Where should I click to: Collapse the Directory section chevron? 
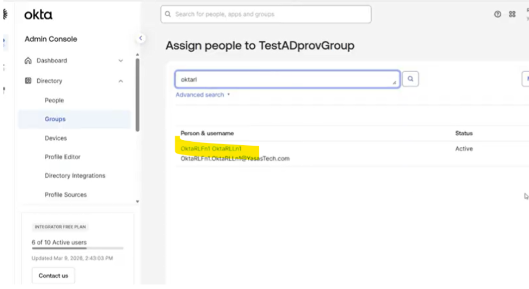tap(121, 81)
